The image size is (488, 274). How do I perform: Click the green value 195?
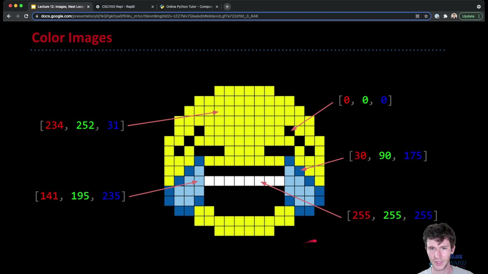point(80,196)
